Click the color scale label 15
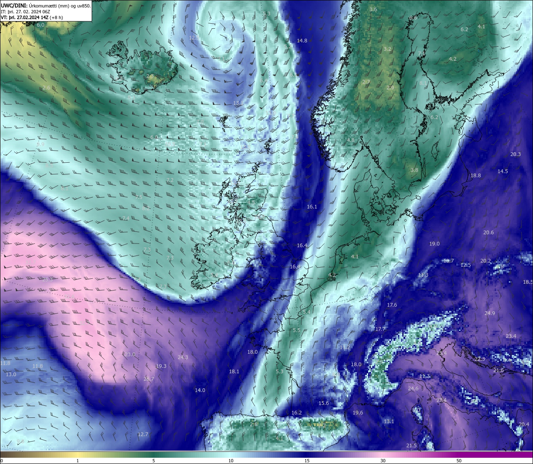Screen dimensions: 533x464 [307, 461]
